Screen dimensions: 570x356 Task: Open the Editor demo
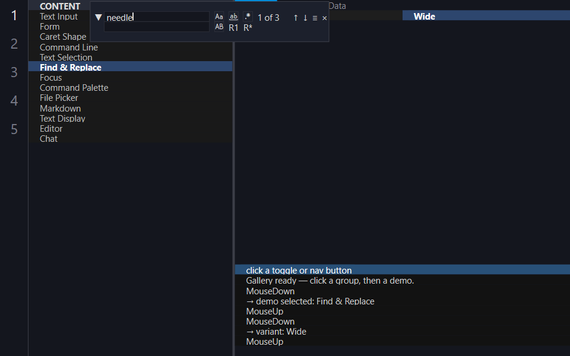[x=130, y=129]
